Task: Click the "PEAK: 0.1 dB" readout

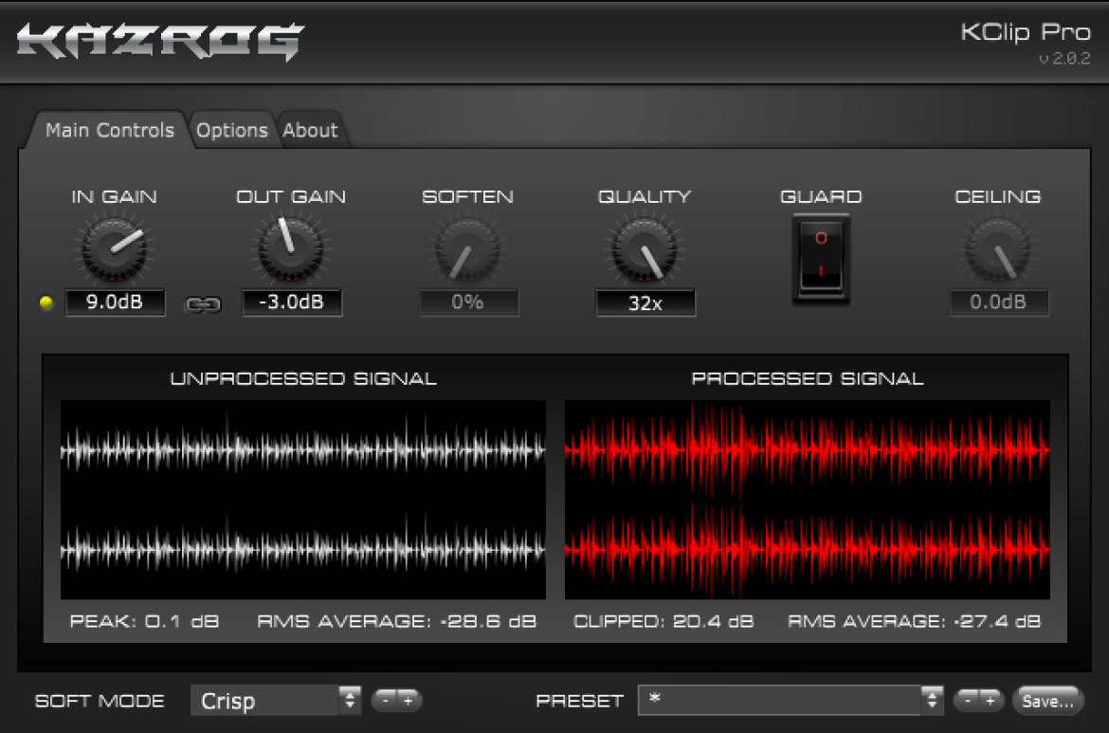Action: [x=144, y=621]
